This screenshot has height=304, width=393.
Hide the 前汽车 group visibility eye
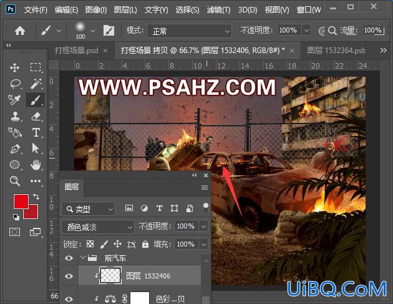pyautogui.click(x=69, y=258)
